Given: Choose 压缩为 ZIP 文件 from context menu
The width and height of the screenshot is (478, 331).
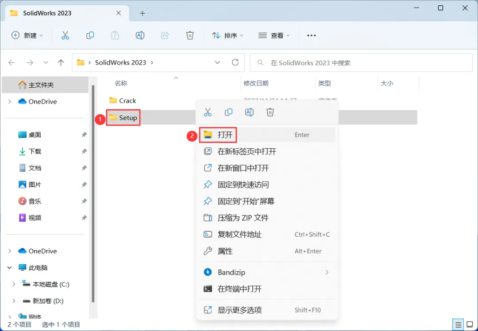Looking at the screenshot, I should (x=267, y=218).
